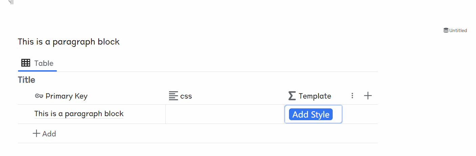Add a new column with the plus icon
The height and width of the screenshot is (156, 476).
368,96
